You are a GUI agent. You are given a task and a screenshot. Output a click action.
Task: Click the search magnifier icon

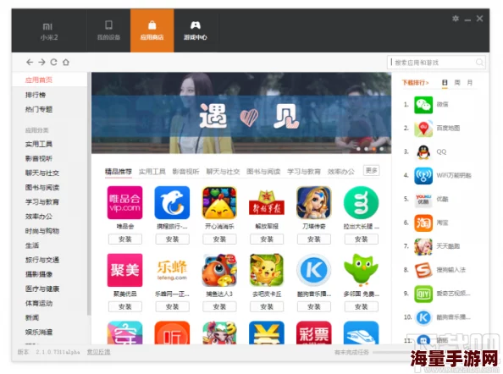coord(479,62)
